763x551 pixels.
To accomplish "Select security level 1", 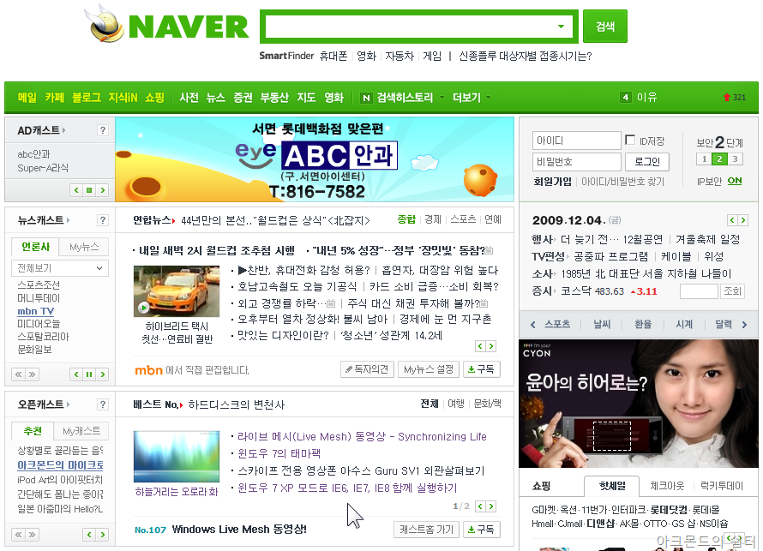I will 704,159.
